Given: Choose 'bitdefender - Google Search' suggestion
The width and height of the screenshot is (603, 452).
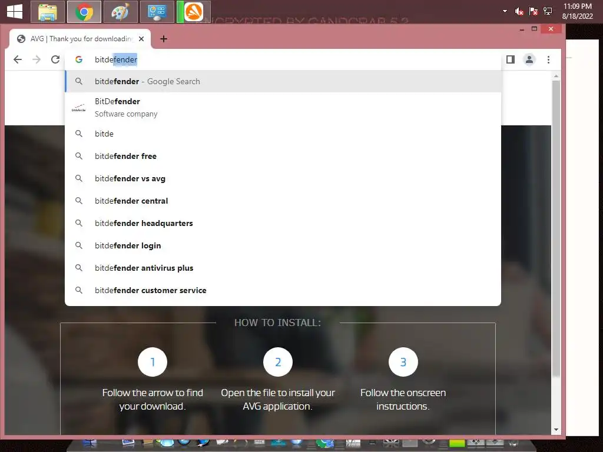Looking at the screenshot, I should pos(283,81).
